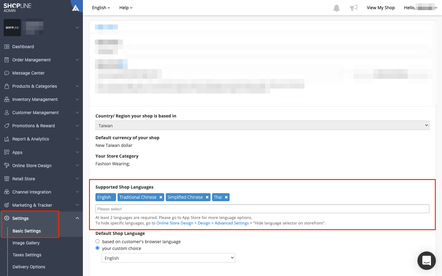Expand the Online Store Design chevron
This screenshot has width=442, height=276.
coord(77,165)
